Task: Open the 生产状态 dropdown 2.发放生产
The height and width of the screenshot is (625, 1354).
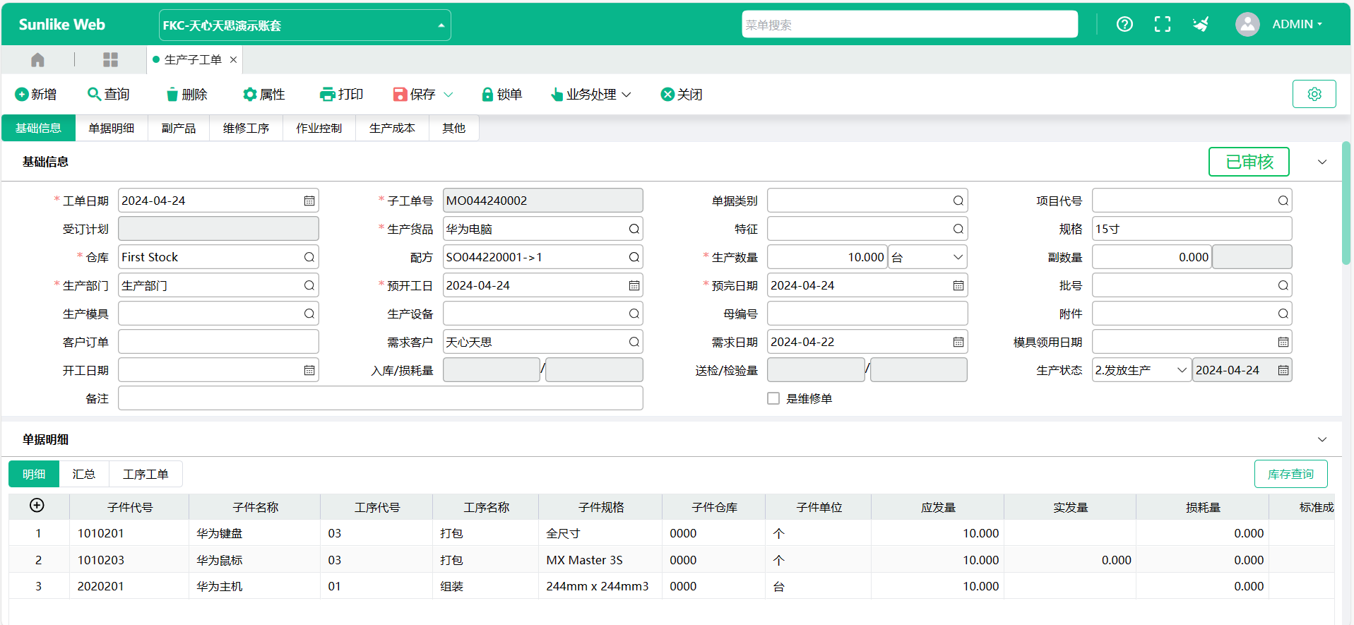Action: 1141,370
